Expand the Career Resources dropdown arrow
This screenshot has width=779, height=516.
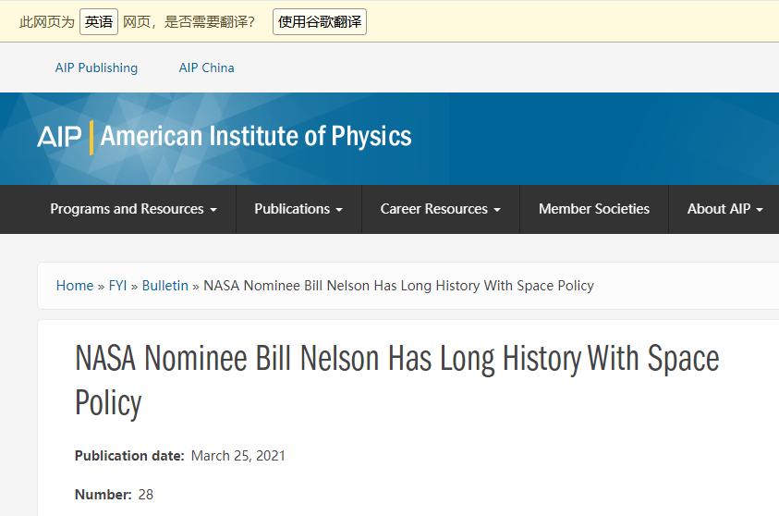[497, 210]
